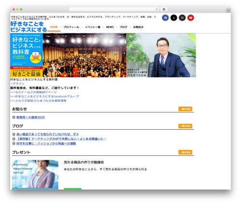Open the イベント一覧 menu item
241x204 pixels.
click(93, 27)
